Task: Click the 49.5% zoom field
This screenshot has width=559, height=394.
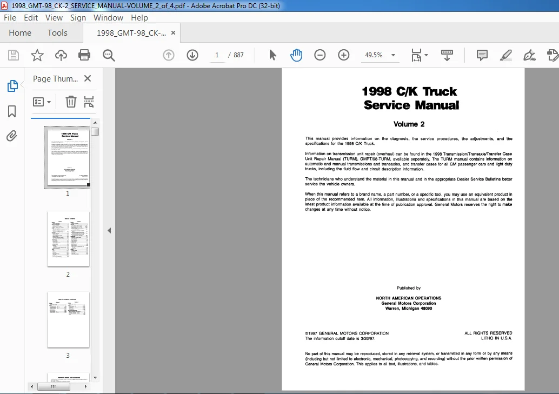Action: (374, 55)
